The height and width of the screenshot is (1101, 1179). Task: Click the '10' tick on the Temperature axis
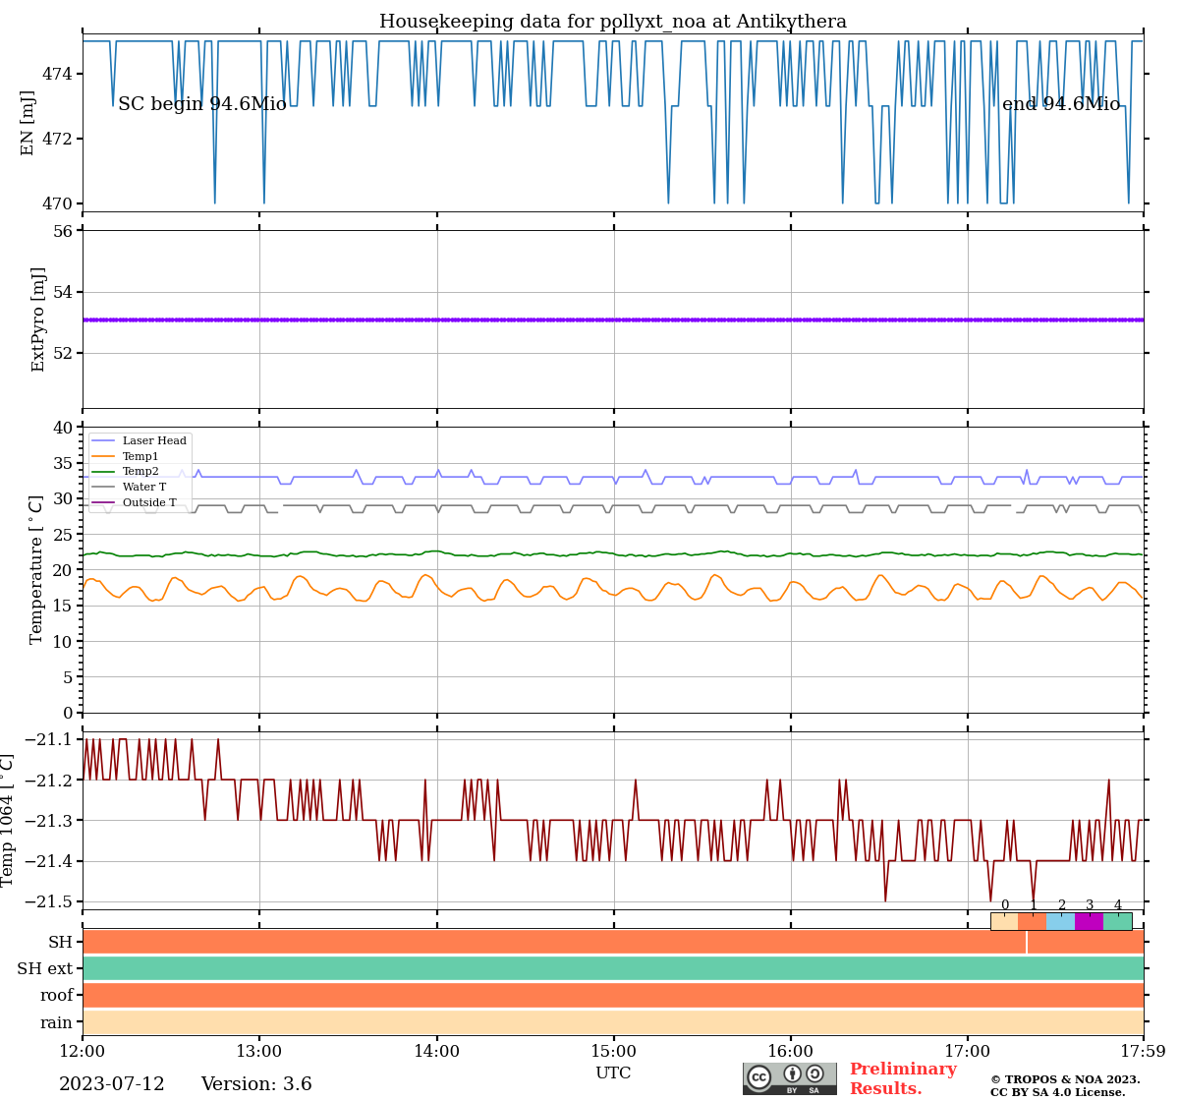tap(63, 642)
